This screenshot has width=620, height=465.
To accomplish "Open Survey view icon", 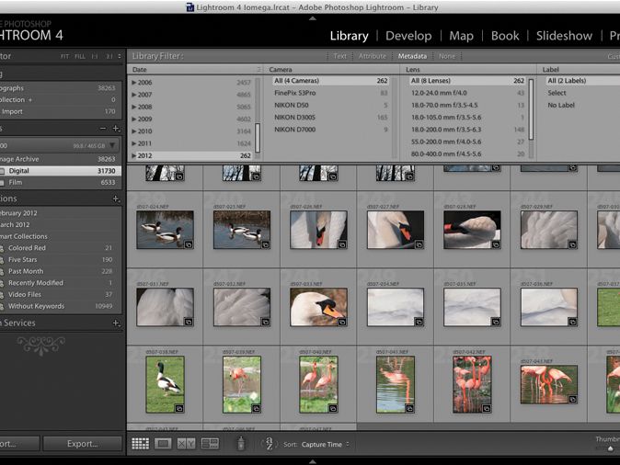I will click(x=210, y=444).
